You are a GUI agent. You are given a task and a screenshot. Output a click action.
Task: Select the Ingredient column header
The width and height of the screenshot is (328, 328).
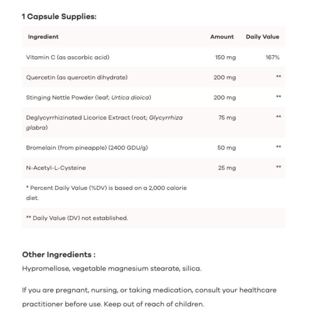(x=43, y=36)
